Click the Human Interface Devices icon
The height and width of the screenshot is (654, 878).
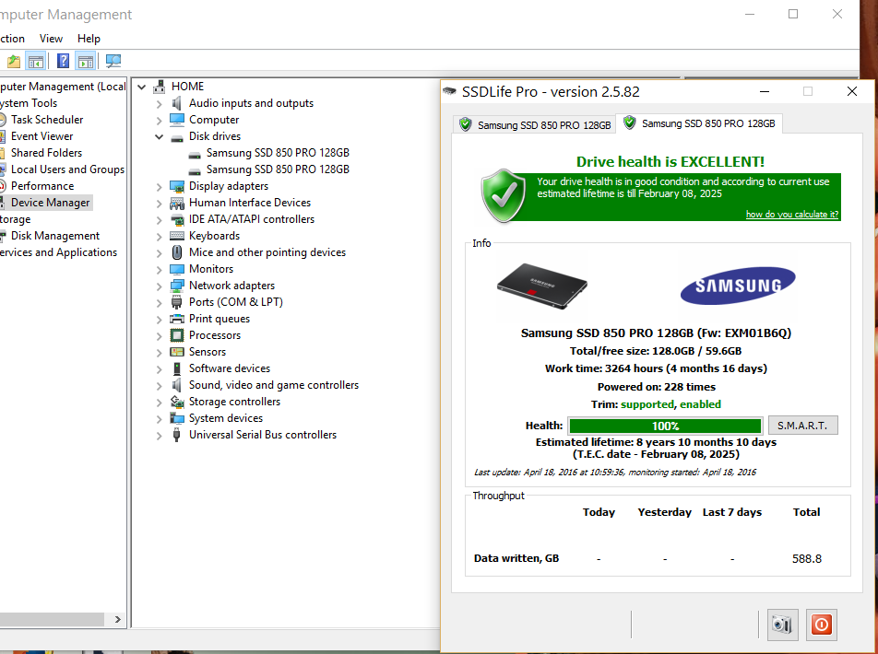(x=177, y=203)
